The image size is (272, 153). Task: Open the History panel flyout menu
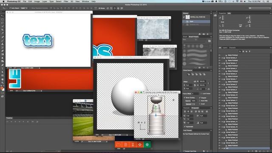pyautogui.click(x=211, y=13)
